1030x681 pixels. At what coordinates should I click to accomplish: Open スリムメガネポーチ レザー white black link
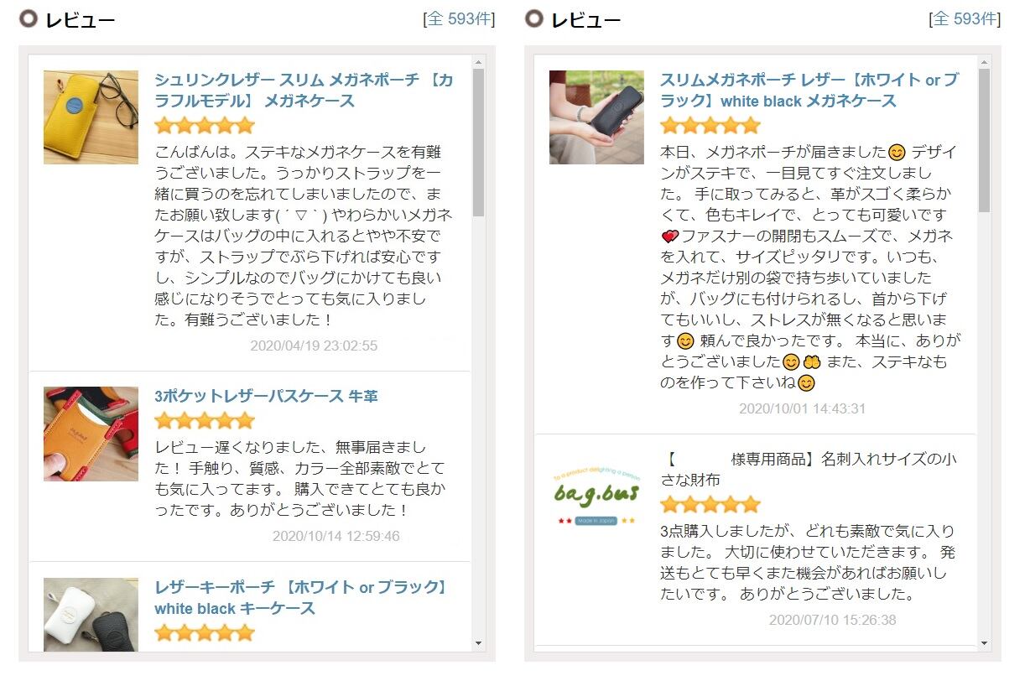point(809,91)
